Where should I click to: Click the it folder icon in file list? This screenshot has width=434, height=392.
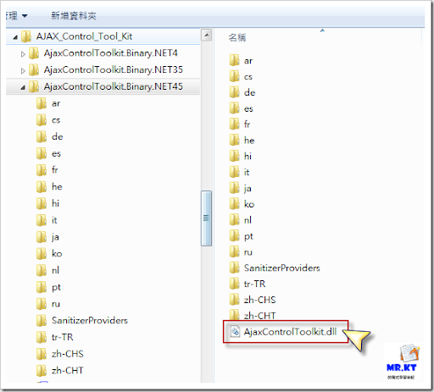[x=235, y=172]
